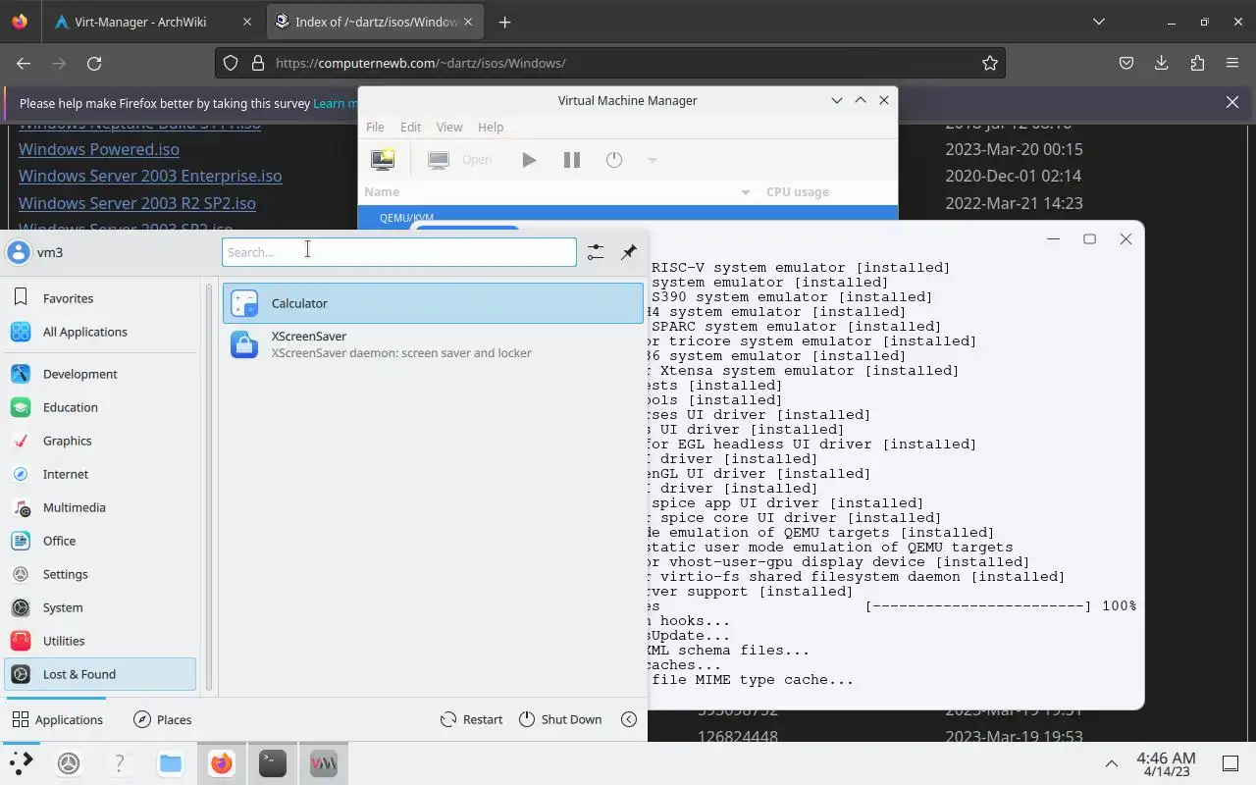Click the vm3 user avatar

tap(19, 252)
